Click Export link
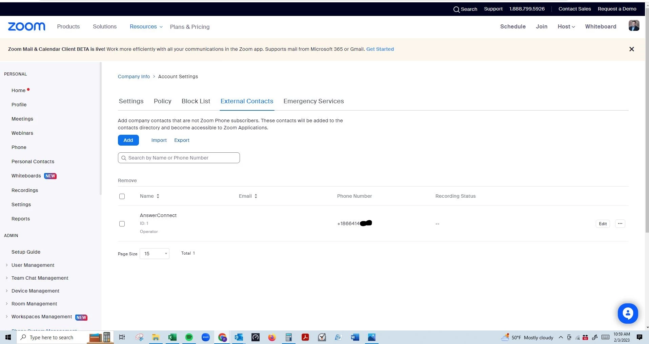The height and width of the screenshot is (344, 649). click(182, 140)
